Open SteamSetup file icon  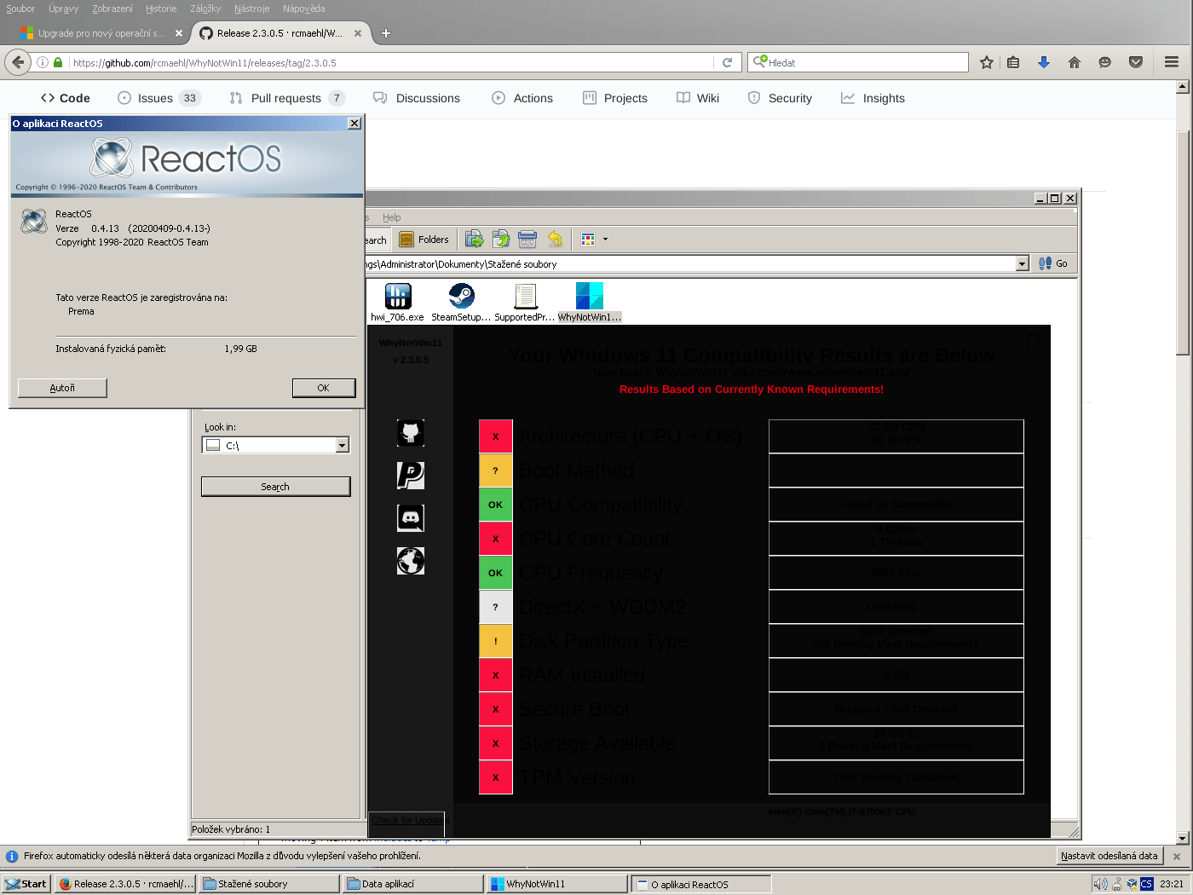click(x=461, y=297)
